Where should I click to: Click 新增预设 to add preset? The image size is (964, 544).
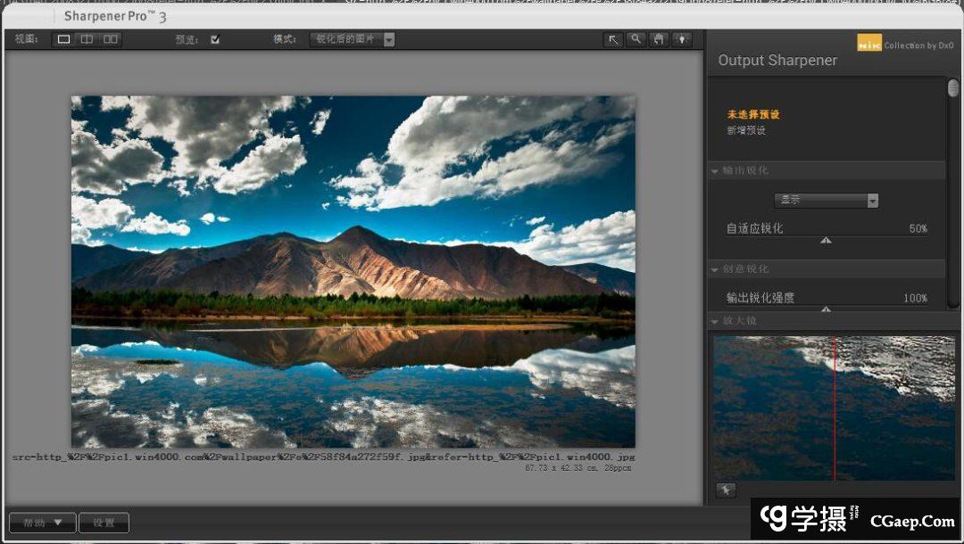click(x=746, y=130)
